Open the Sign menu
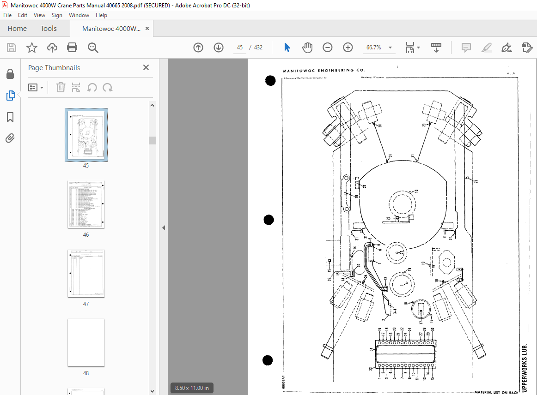Image resolution: width=537 pixels, height=395 pixels. pyautogui.click(x=57, y=15)
